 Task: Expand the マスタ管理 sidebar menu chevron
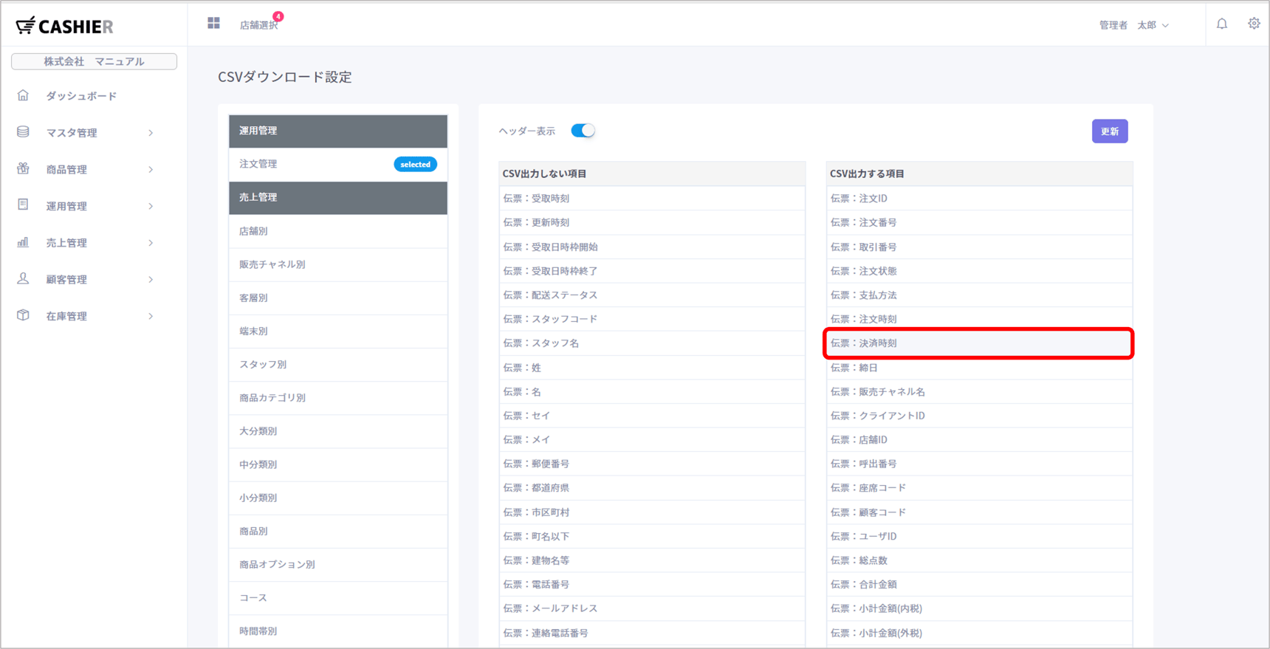pyautogui.click(x=151, y=133)
